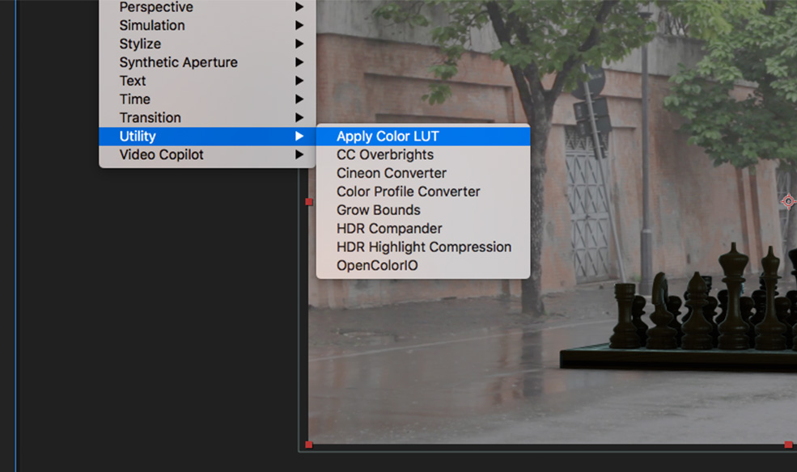Click the submenu arrow beside Synthetic Aperture
Viewport: 797px width, 472px height.
[299, 62]
